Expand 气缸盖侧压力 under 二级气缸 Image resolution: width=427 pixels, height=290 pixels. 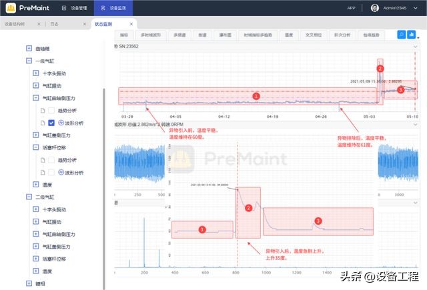(35, 246)
